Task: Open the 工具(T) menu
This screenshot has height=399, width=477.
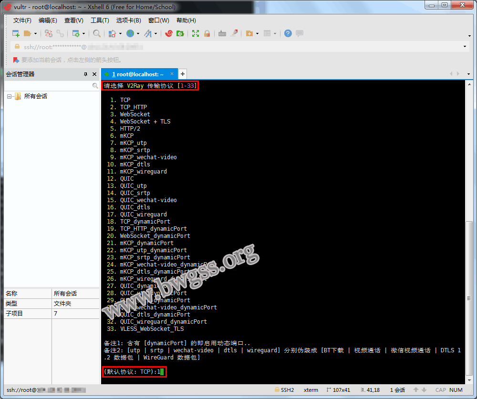Action: pyautogui.click(x=99, y=20)
